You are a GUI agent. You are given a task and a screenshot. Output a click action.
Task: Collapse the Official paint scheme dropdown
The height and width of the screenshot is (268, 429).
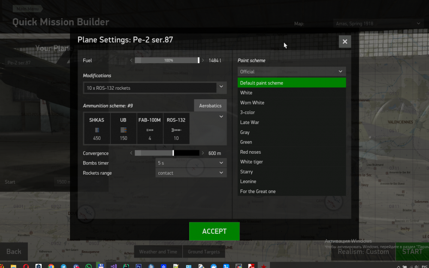292,72
